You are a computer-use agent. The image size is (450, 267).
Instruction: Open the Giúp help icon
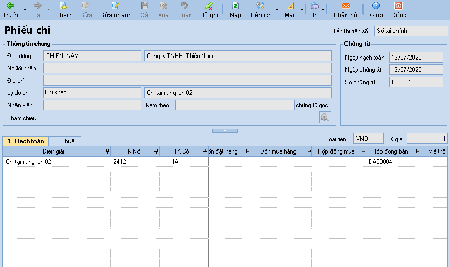coord(376,6)
